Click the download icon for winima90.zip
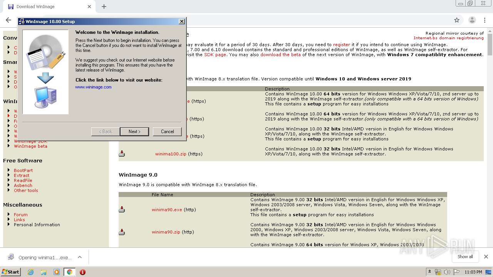 pyautogui.click(x=122, y=232)
